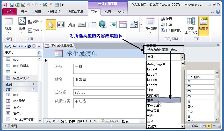Viewport: 224px width, 131px height.
Task: Open the 数据库工具 (Database Tools) tab
Action: click(x=75, y=12)
